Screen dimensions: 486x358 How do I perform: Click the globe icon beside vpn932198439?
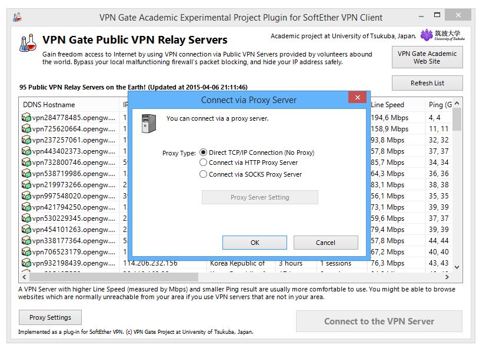[x=26, y=263]
